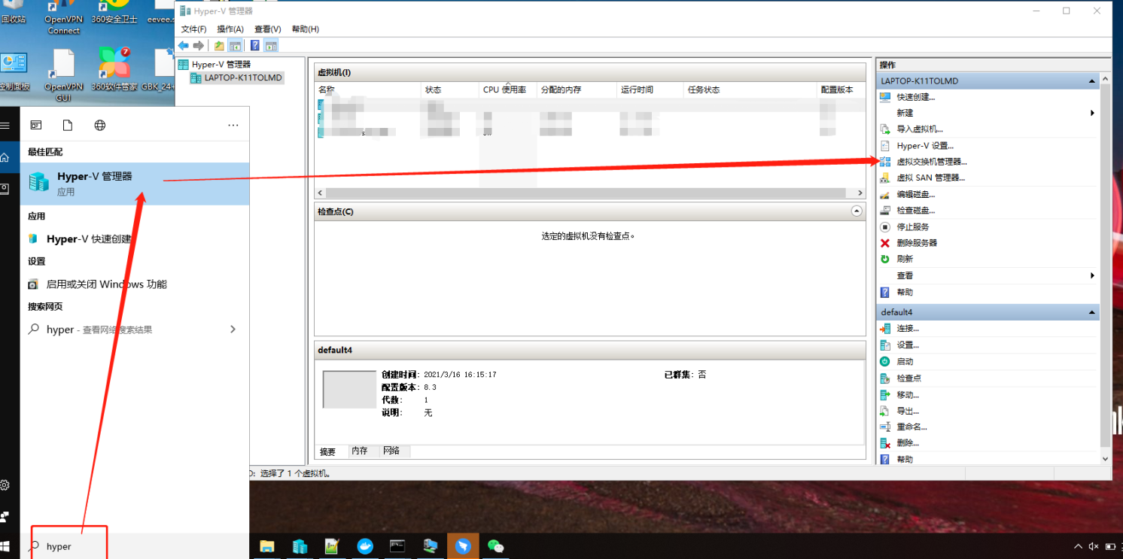This screenshot has height=559, width=1123.
Task: Choose 导入虚拟机... in the actions pane
Action: tap(919, 129)
